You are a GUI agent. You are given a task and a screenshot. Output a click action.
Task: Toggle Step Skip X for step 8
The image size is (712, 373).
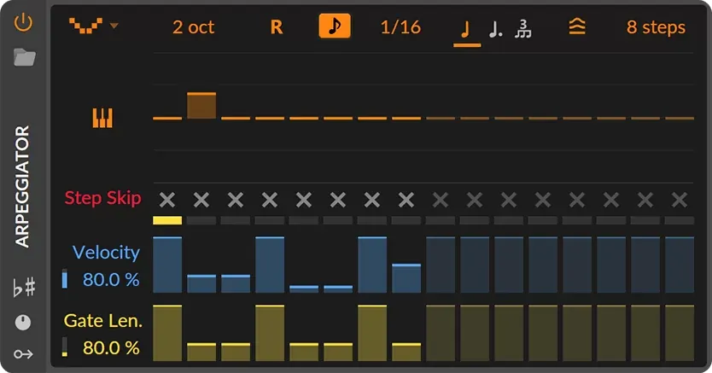tap(406, 200)
